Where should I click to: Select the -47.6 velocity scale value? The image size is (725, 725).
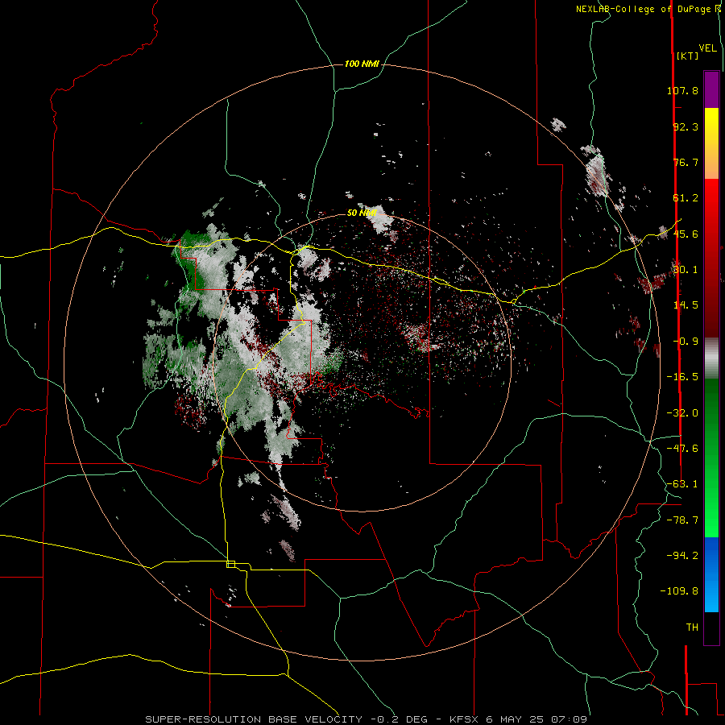pyautogui.click(x=682, y=449)
